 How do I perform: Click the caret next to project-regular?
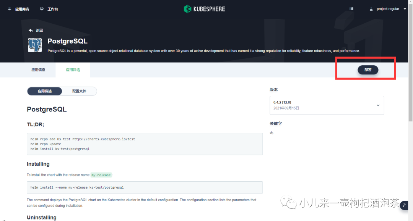(x=405, y=9)
